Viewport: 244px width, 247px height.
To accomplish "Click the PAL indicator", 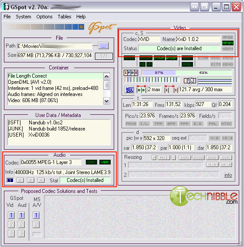I will [213, 123].
